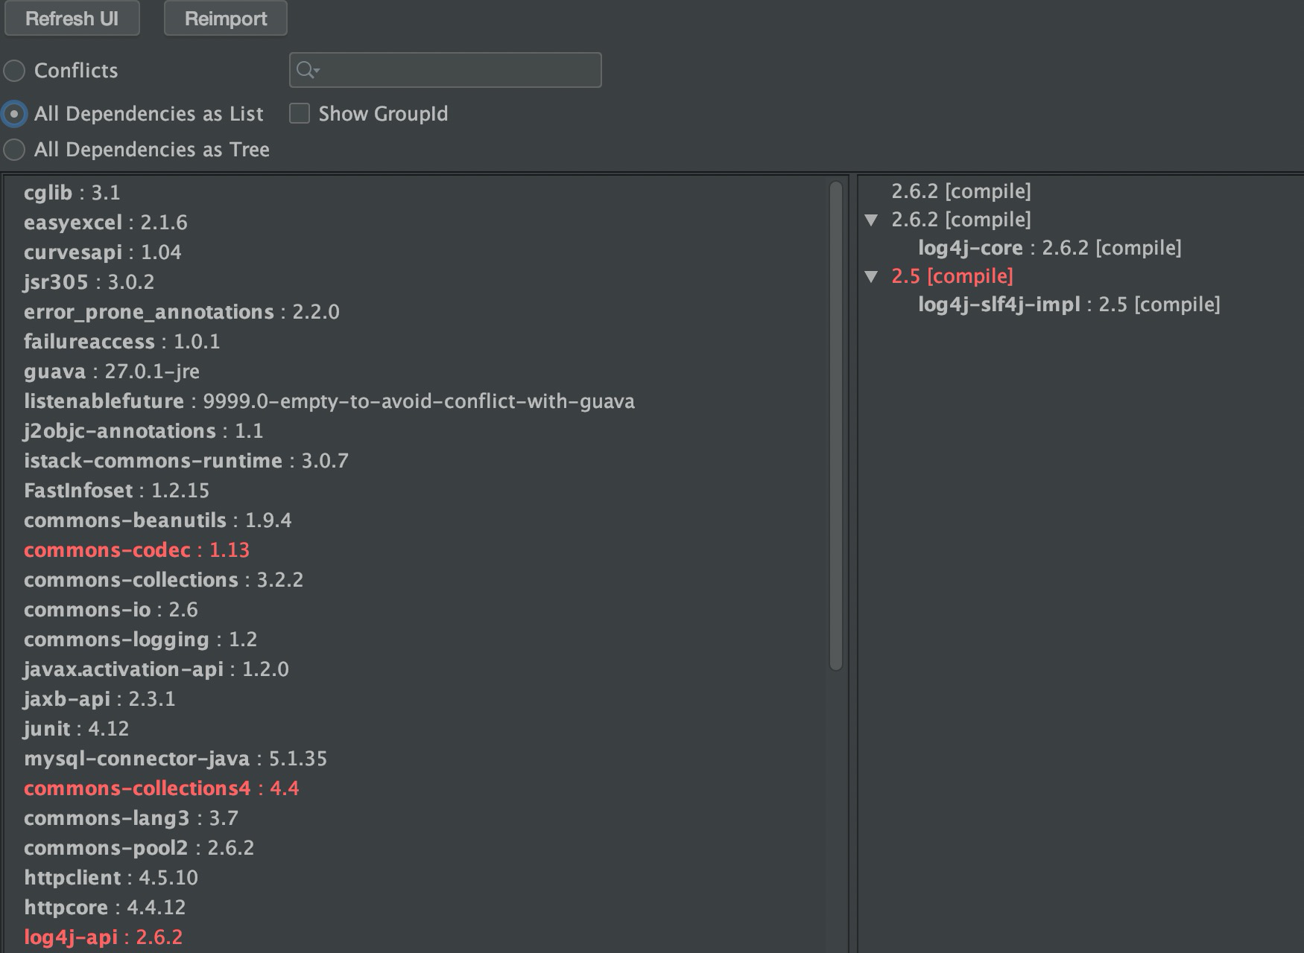Viewport: 1304px width, 953px height.
Task: Collapse the red 2.5 [compile] node
Action: (871, 276)
